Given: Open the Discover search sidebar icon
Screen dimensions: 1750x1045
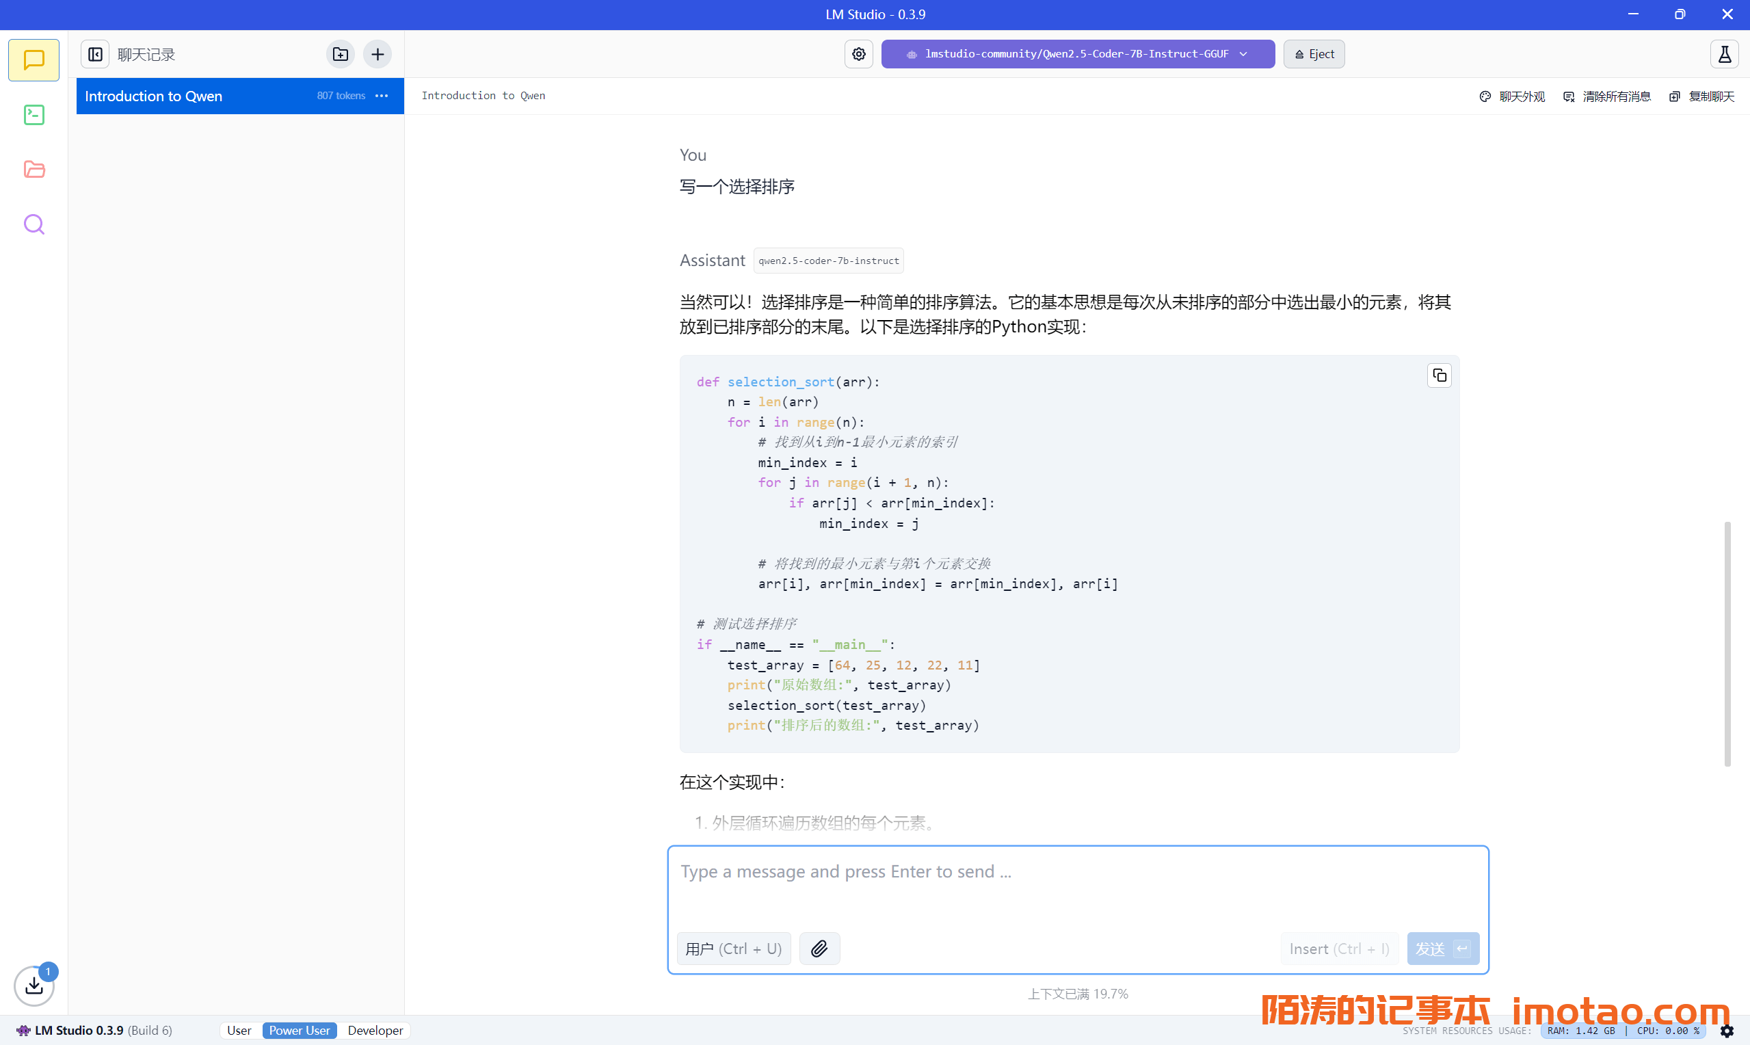Looking at the screenshot, I should pos(34,224).
